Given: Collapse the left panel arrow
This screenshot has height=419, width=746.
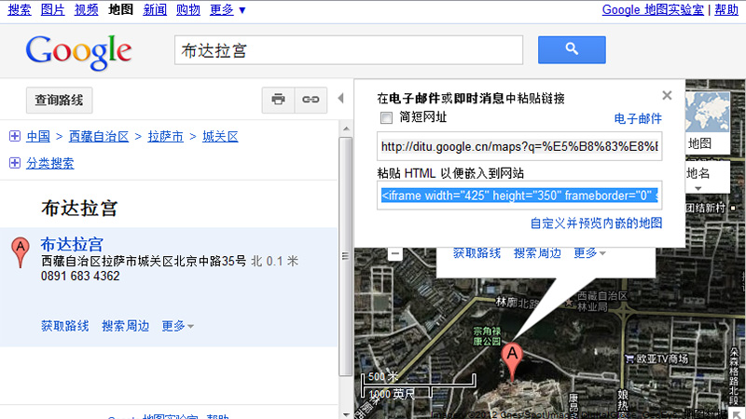Looking at the screenshot, I should click(340, 99).
